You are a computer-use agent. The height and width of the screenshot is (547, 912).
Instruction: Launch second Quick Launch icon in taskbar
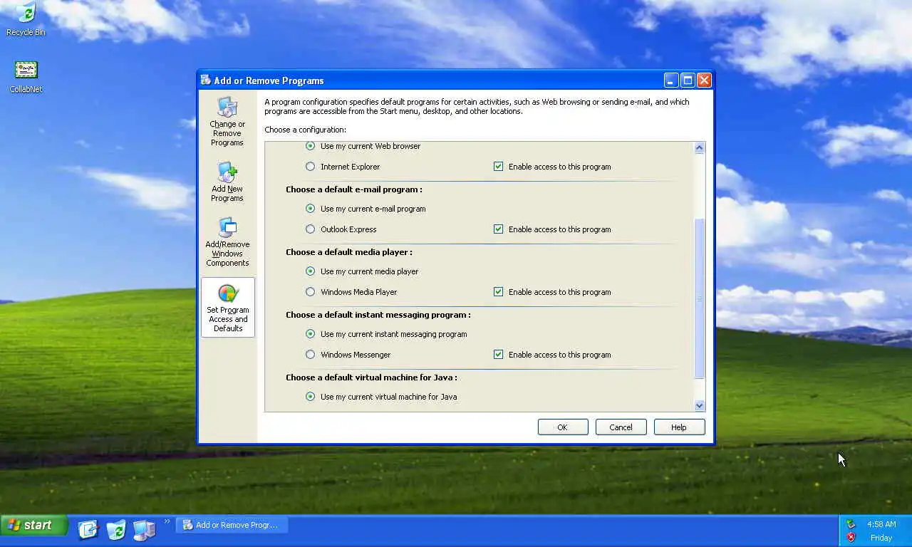click(x=116, y=529)
